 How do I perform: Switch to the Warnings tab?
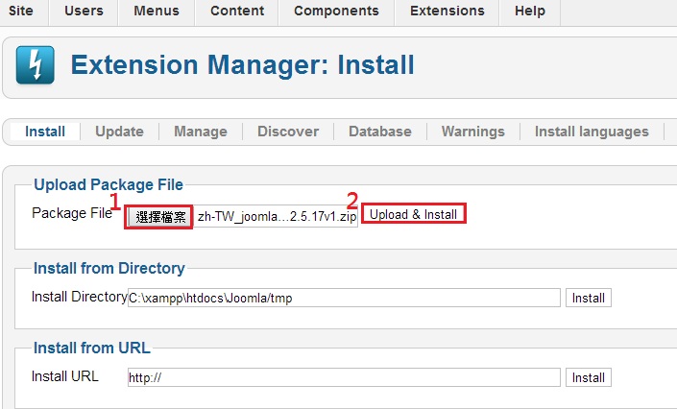pyautogui.click(x=472, y=132)
